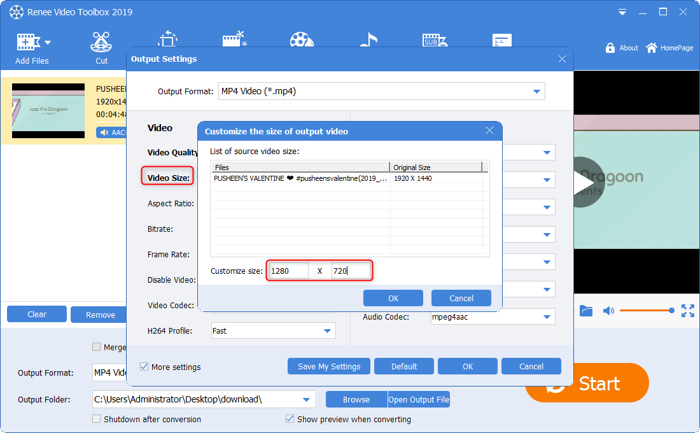Uncheck the More settings checkbox
This screenshot has height=433, width=700.
coord(144,367)
